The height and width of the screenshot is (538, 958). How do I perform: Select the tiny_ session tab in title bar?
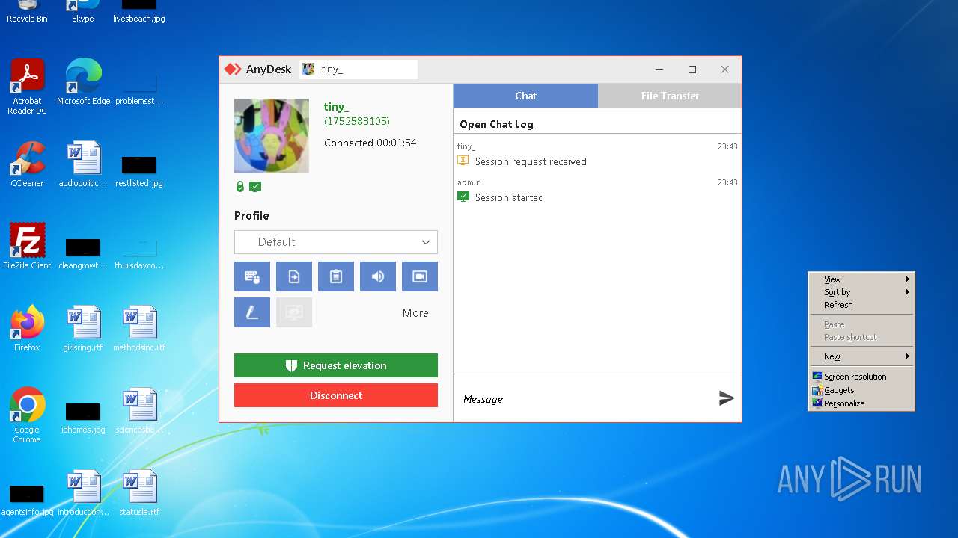click(x=359, y=69)
